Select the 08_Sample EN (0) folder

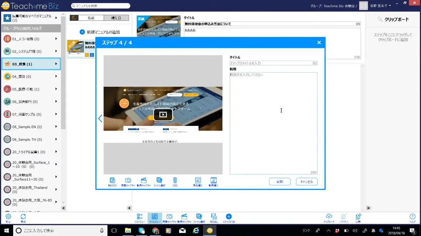point(30,127)
